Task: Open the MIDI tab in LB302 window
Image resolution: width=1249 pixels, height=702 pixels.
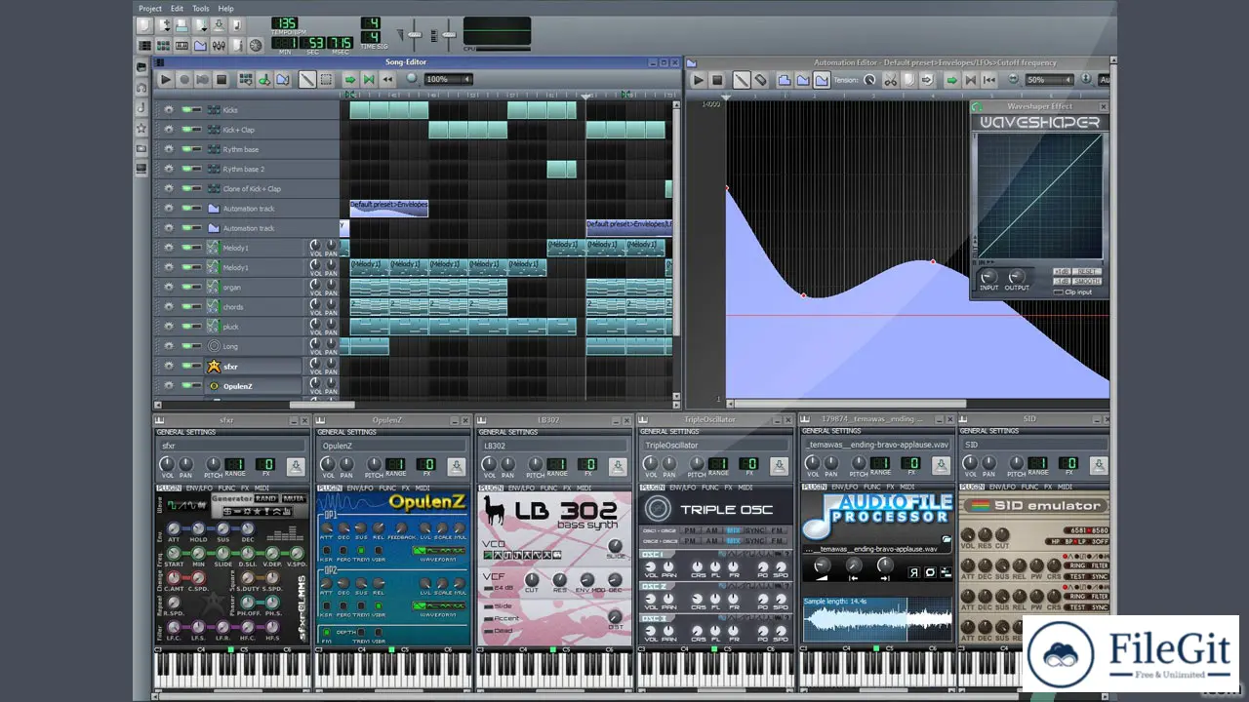Action: (x=583, y=487)
